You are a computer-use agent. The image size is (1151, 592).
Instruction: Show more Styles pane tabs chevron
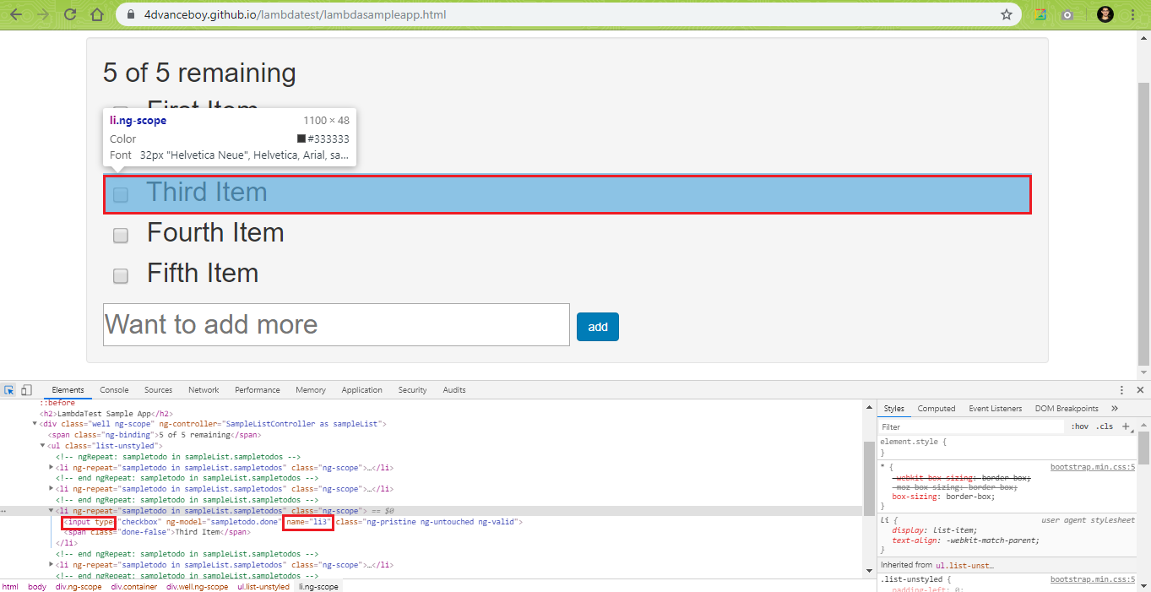pyautogui.click(x=1115, y=409)
